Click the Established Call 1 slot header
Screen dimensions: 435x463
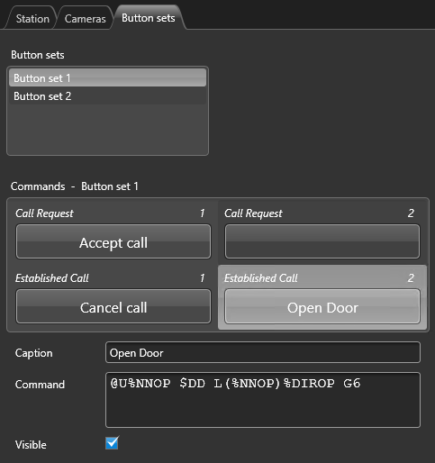tap(110, 278)
